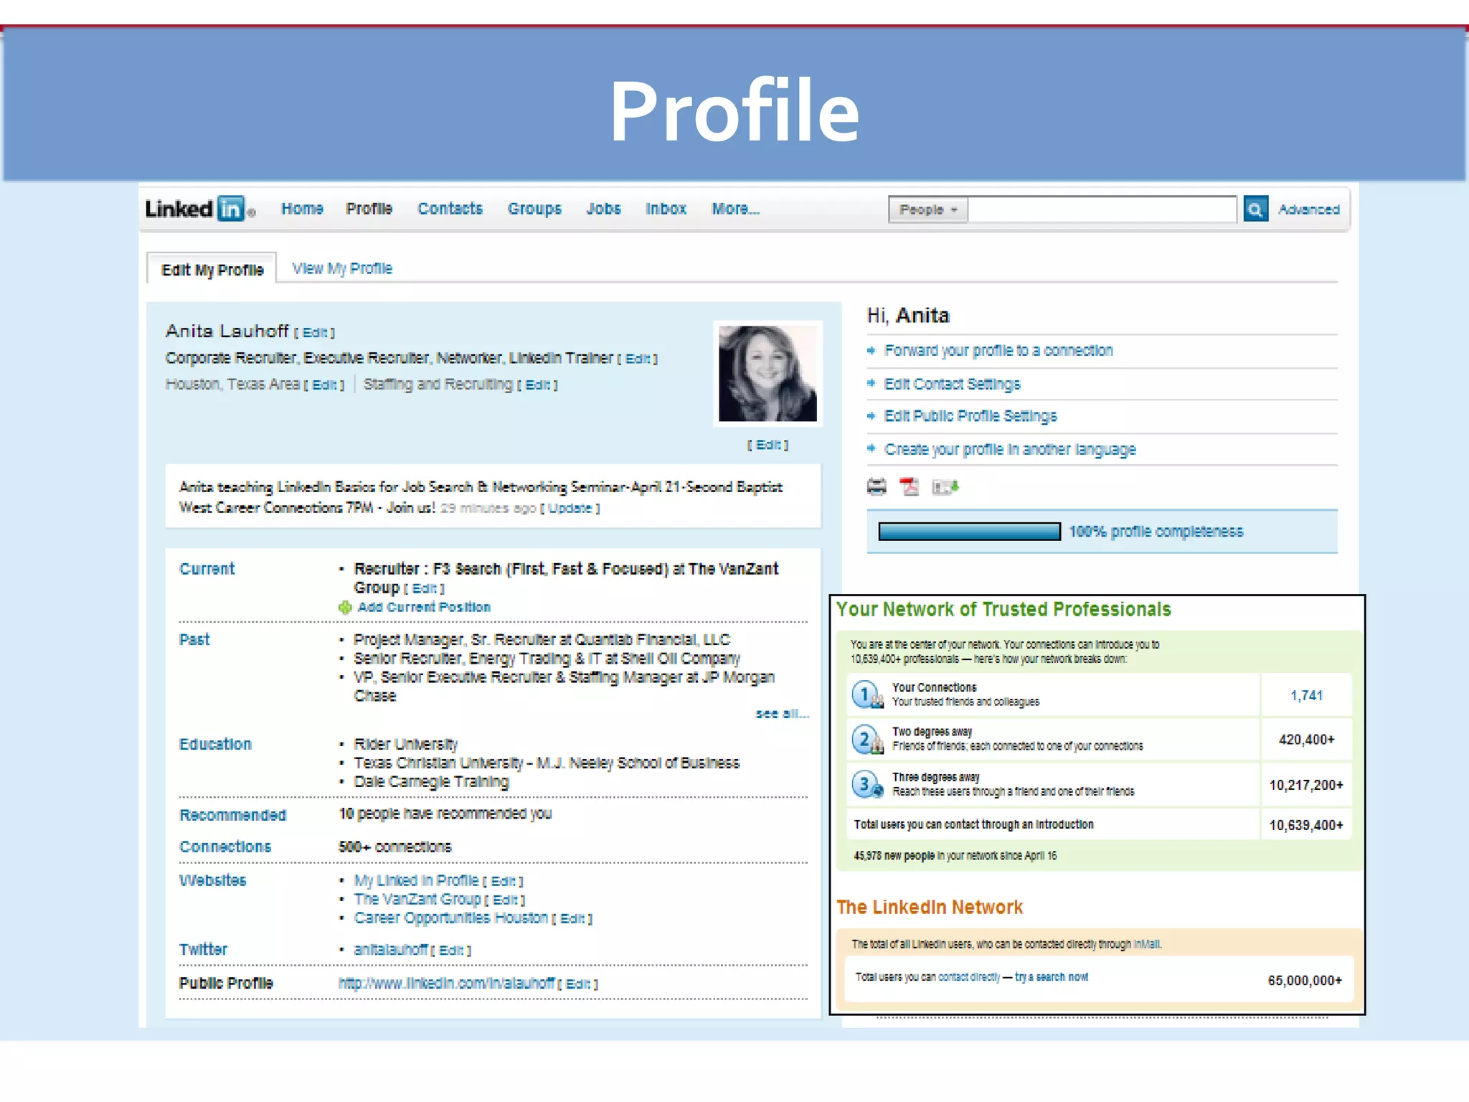Expand past positions with see all
The height and width of the screenshot is (1102, 1469).
point(782,714)
